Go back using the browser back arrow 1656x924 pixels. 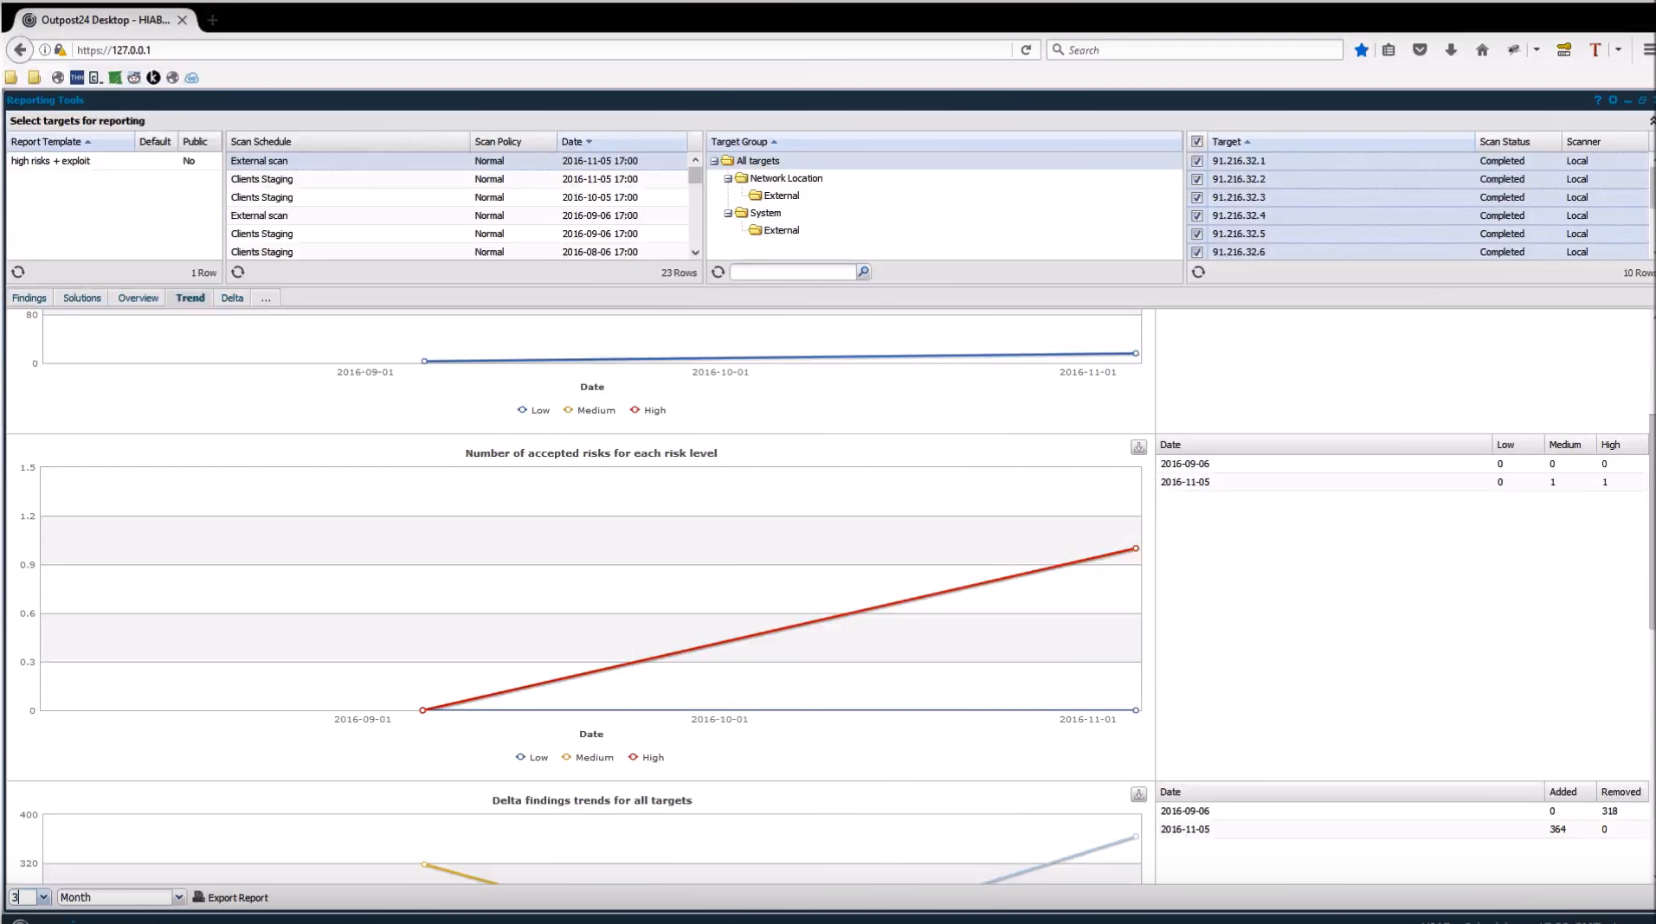pos(20,50)
